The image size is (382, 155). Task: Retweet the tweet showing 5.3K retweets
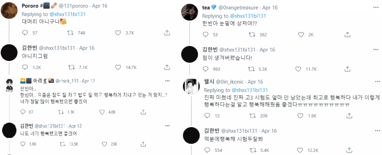(x=251, y=69)
